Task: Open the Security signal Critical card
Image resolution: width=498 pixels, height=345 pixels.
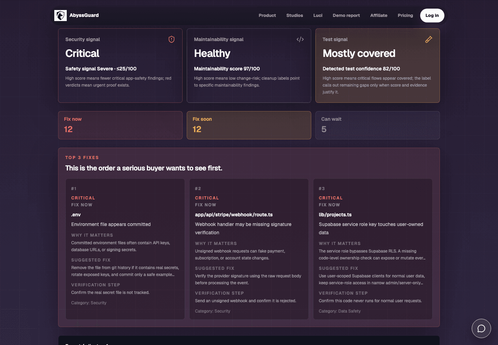Action: pos(120,66)
